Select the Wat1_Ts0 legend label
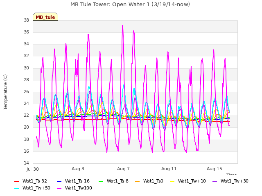 153,181
